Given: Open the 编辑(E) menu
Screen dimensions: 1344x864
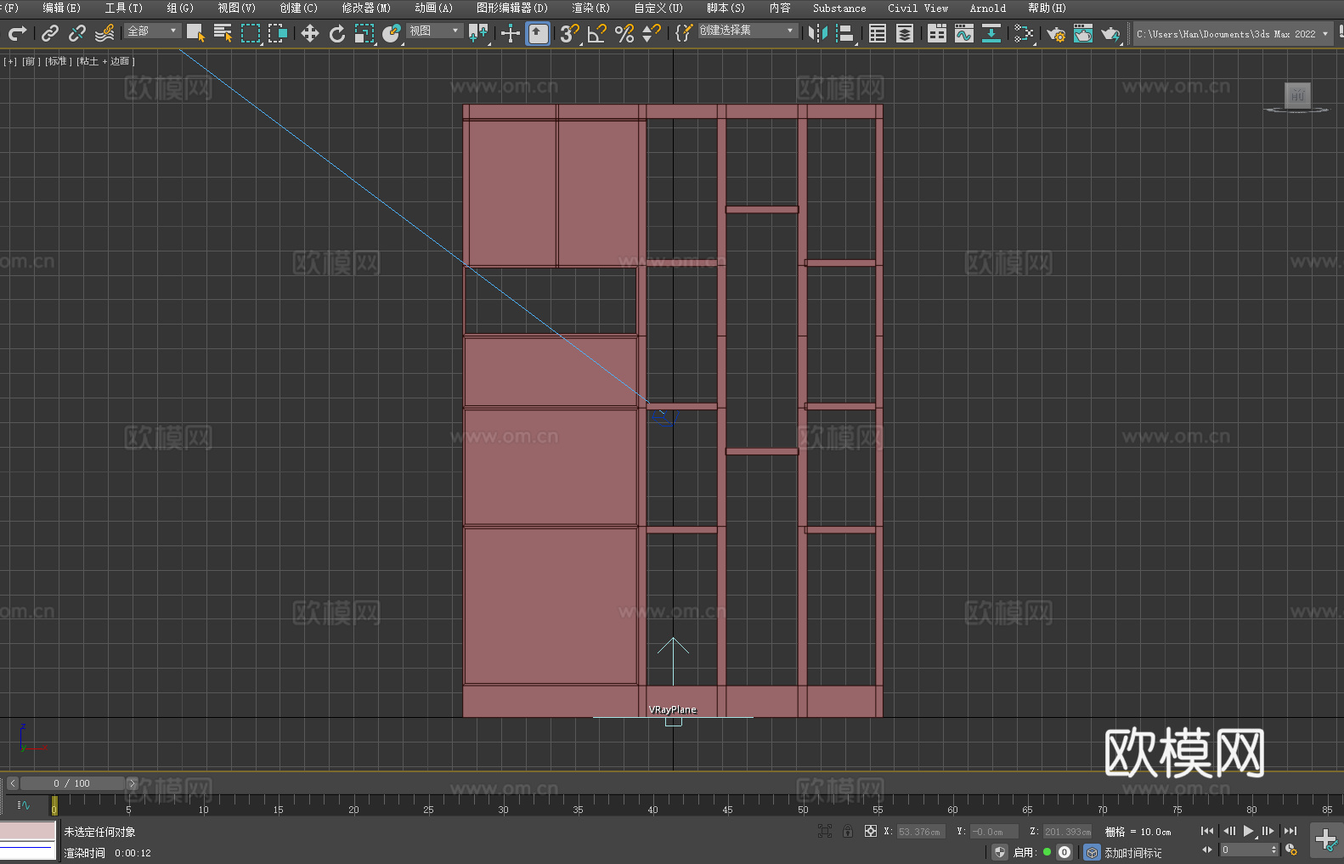Looking at the screenshot, I should 61,8.
